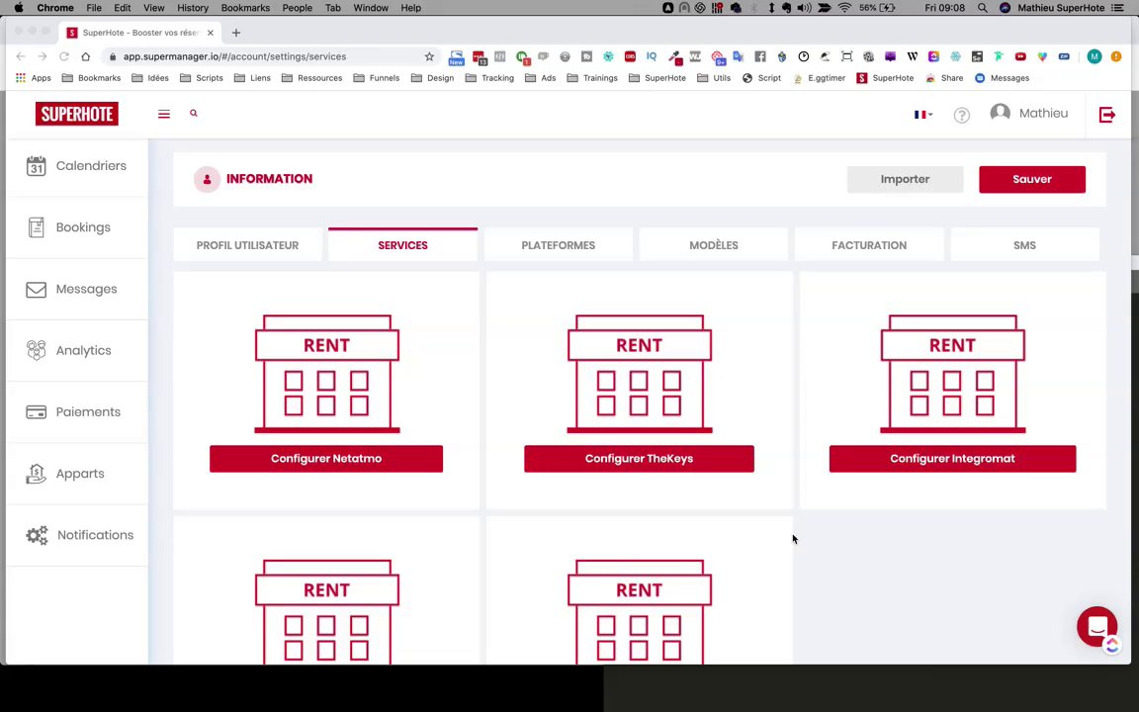
Task: Open the Share bookmark
Action: (944, 78)
